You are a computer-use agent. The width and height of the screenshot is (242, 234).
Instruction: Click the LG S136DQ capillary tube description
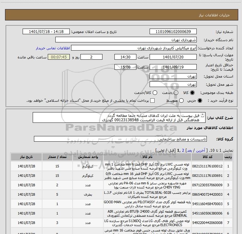(147, 223)
